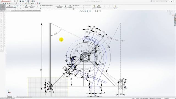Viewport: 176px width, 99px height.
Task: Open the Rectangle tool dropdown arrow
Action: 16,7
